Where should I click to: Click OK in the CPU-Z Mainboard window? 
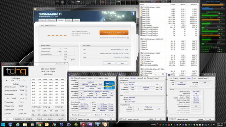point(161,119)
